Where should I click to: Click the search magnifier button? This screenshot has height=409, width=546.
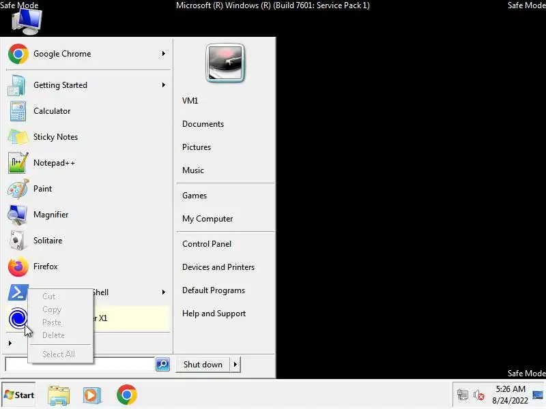[x=162, y=365]
